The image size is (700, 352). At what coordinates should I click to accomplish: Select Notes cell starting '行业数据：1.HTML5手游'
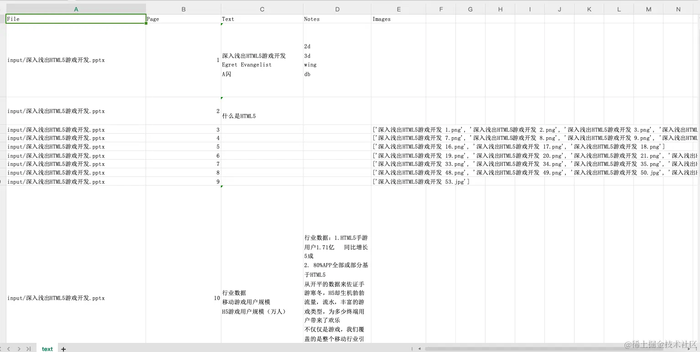click(x=337, y=264)
